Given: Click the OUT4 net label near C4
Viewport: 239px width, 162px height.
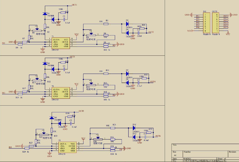Looking at the screenshot, I should coord(153,82).
